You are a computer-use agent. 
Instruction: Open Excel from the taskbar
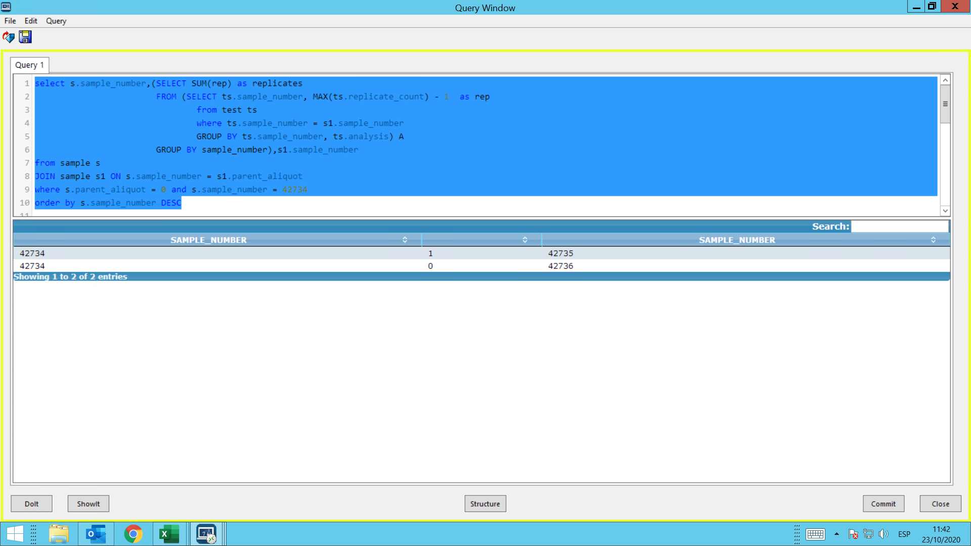tap(169, 534)
